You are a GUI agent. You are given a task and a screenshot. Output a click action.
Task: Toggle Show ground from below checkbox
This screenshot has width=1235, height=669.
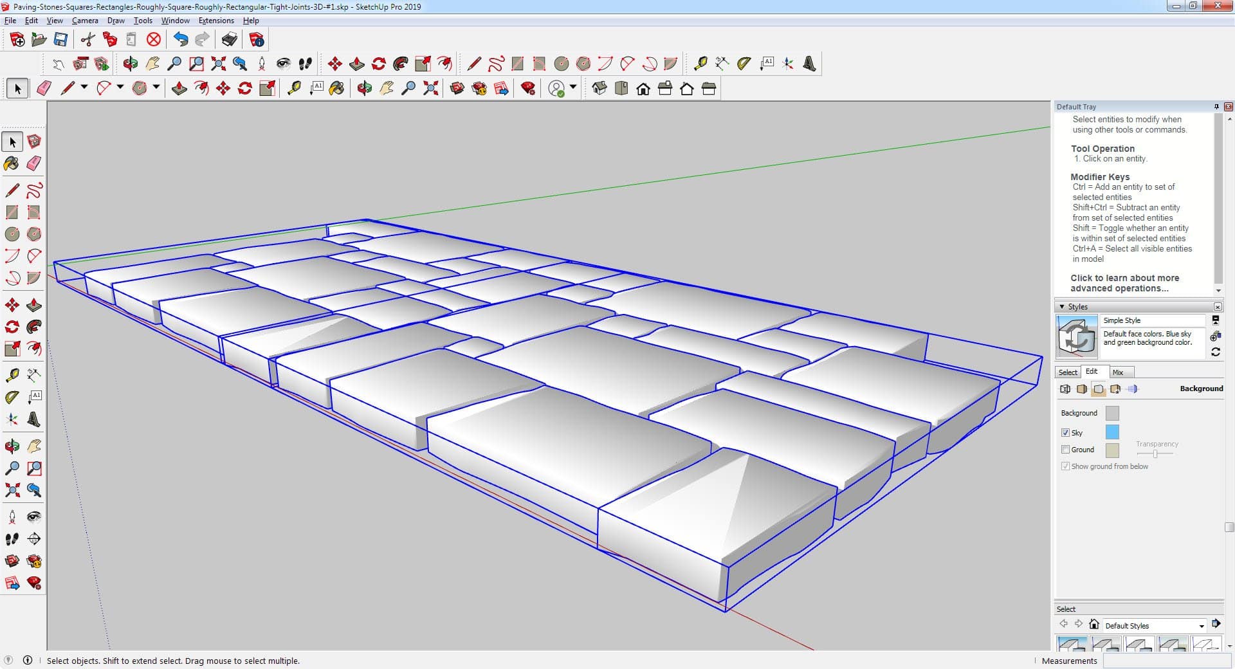1065,466
